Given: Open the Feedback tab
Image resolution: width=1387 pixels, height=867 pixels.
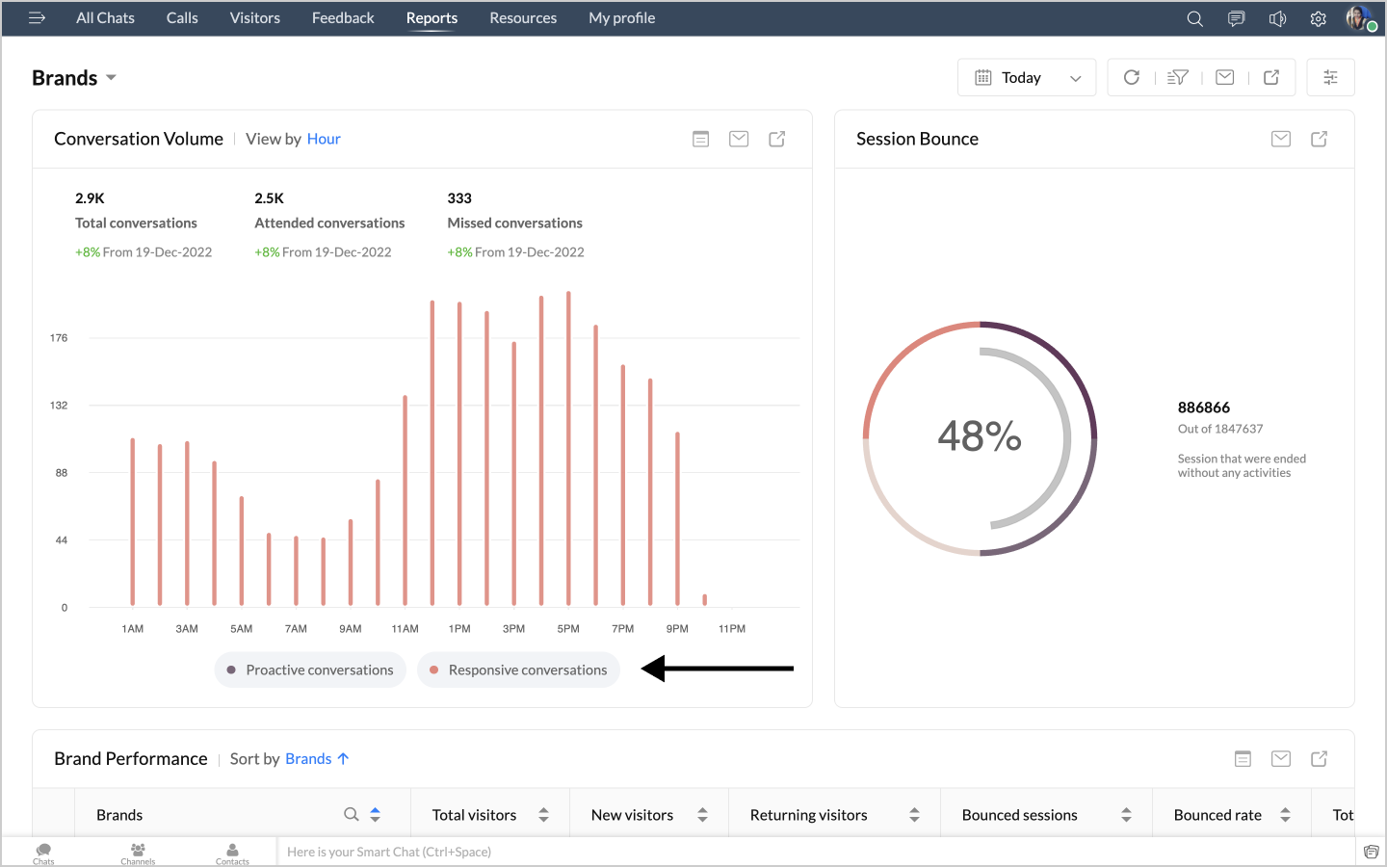Looking at the screenshot, I should click(343, 18).
